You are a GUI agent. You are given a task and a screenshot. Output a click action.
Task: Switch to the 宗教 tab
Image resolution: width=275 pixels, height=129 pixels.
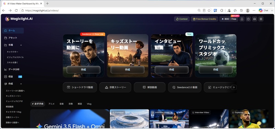(x=71, y=104)
